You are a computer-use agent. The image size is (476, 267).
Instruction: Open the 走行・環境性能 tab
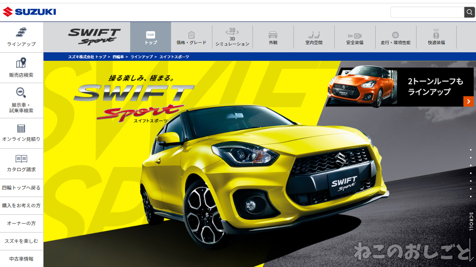tap(396, 37)
